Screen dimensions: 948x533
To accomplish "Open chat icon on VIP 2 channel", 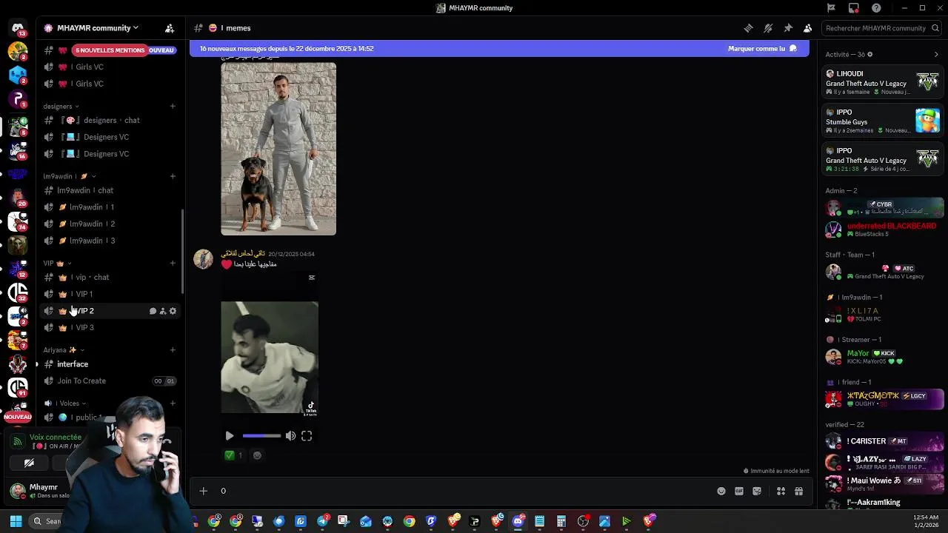I will coord(153,311).
